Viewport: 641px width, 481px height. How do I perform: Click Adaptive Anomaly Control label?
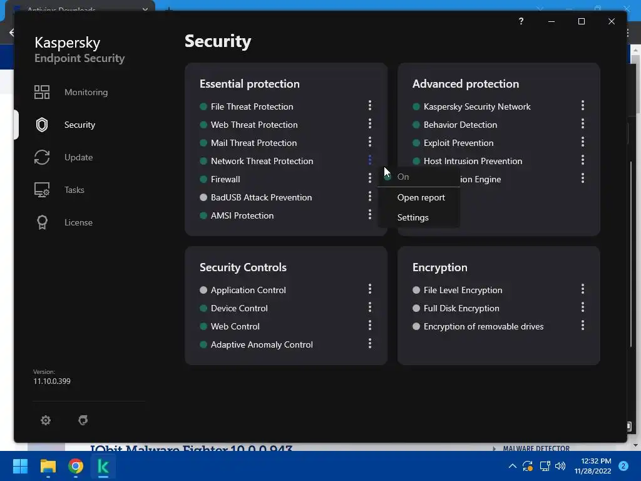coord(262,345)
